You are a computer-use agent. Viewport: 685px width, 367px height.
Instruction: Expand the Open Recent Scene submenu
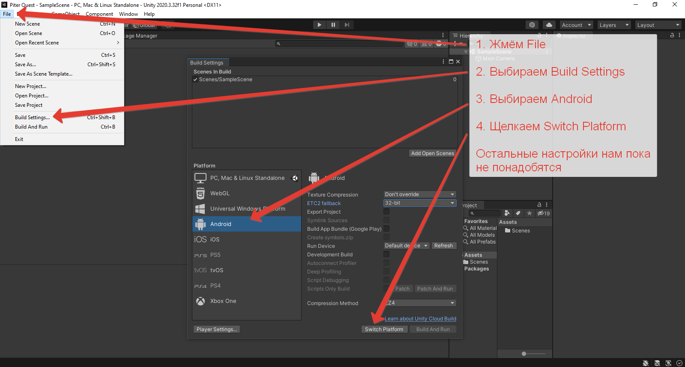point(63,43)
